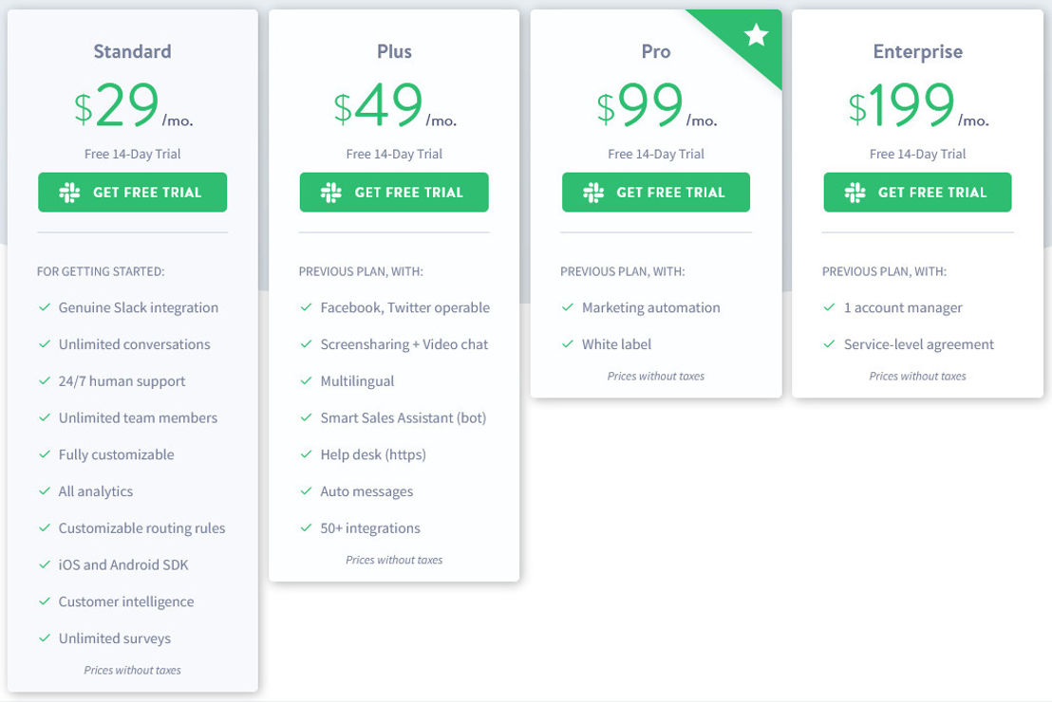Click the $199 /mo. price

918,105
